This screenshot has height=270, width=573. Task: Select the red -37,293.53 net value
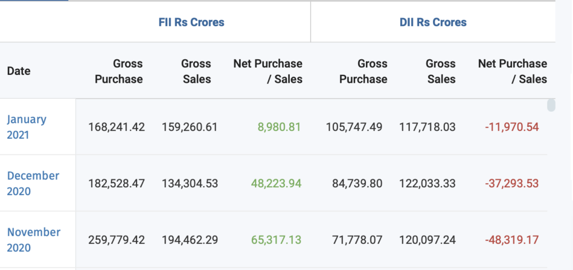(x=511, y=183)
